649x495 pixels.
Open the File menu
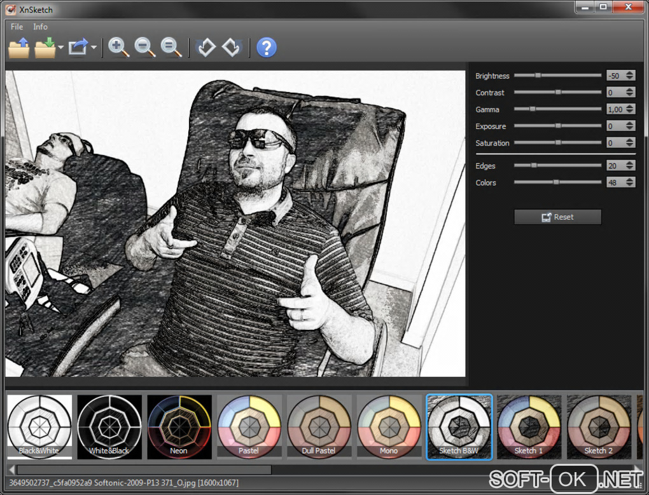[17, 27]
